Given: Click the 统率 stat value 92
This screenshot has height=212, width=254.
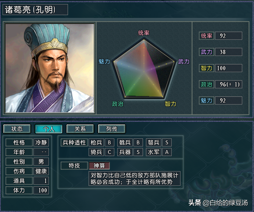Looking at the screenshot, I should point(228,36).
